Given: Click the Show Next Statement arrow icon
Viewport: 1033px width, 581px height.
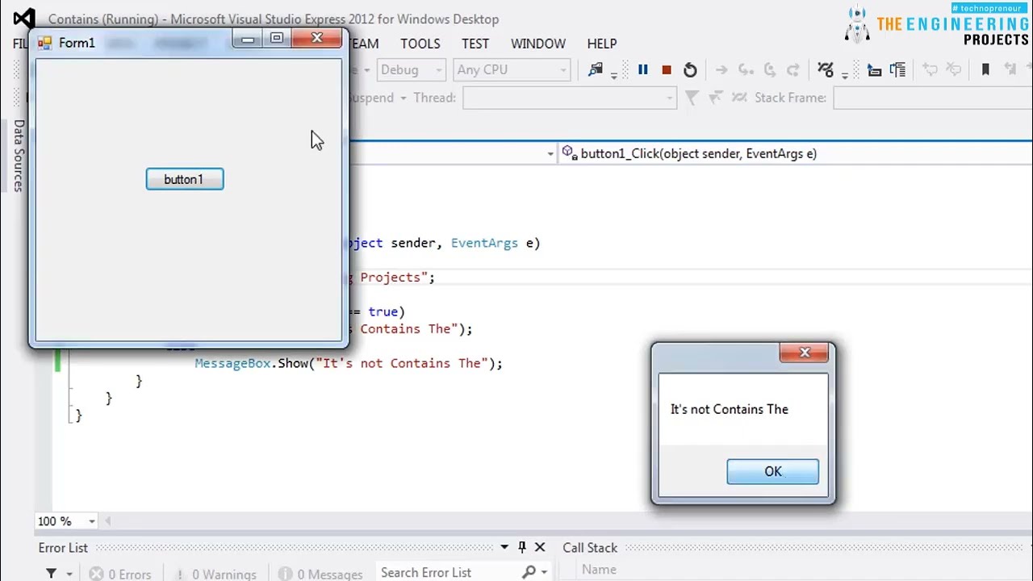Looking at the screenshot, I should point(721,70).
